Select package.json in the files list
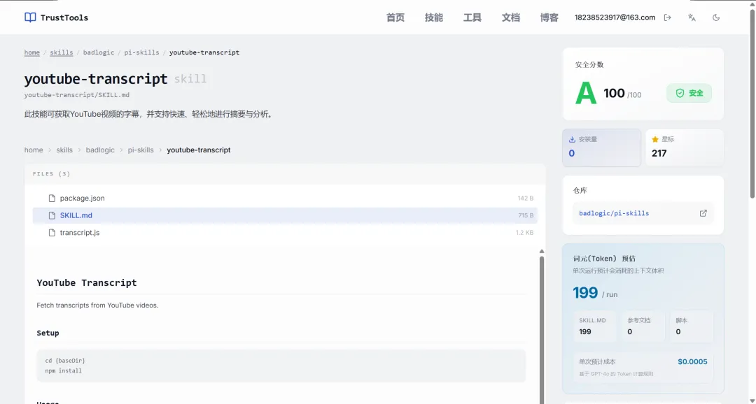The image size is (756, 404). pyautogui.click(x=285, y=198)
